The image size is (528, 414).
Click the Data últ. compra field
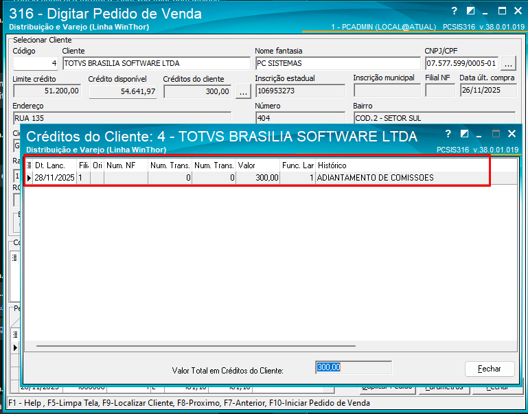coord(488,90)
